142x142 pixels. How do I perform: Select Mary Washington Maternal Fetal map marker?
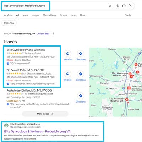130,74
